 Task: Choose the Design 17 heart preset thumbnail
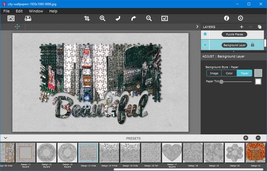tap(172, 153)
